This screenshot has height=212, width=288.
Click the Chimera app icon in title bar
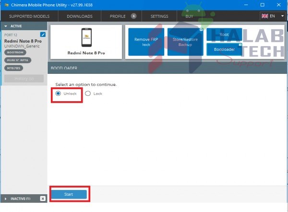click(x=6, y=5)
